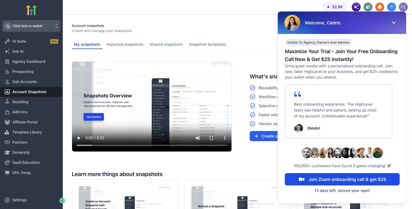Switch to Imported snapshots tab
Viewport: 412px width, 209px height.
click(125, 44)
